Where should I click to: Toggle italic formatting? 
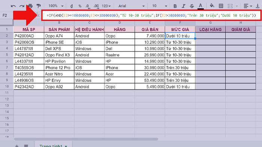pos(183,6)
